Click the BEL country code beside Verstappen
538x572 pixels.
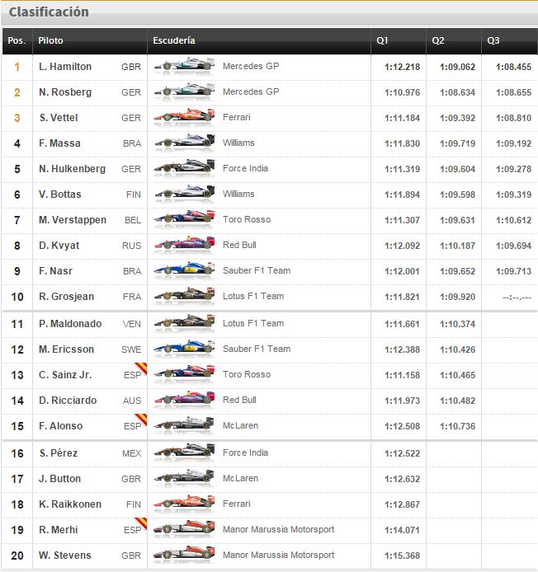click(x=133, y=220)
